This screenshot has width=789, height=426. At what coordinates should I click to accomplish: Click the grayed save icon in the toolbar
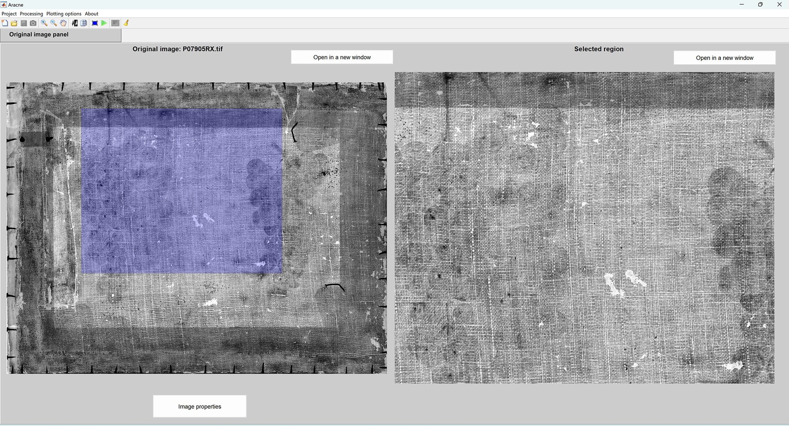click(x=24, y=23)
